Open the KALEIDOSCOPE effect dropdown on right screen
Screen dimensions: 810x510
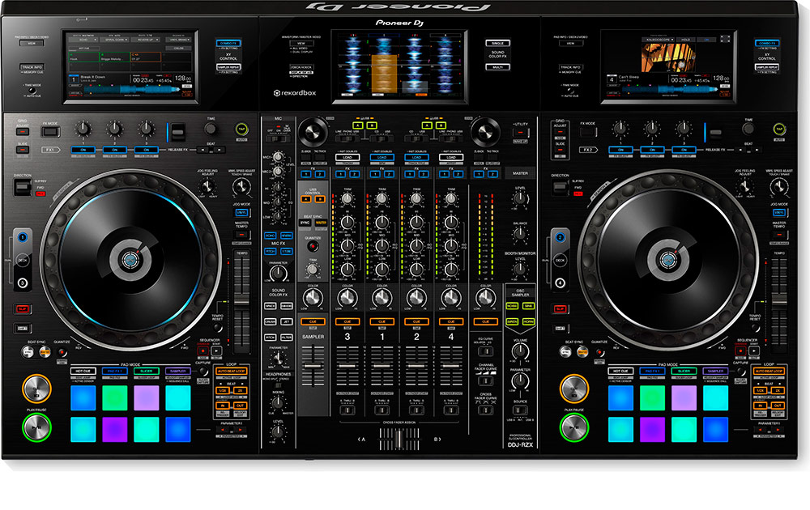click(659, 39)
